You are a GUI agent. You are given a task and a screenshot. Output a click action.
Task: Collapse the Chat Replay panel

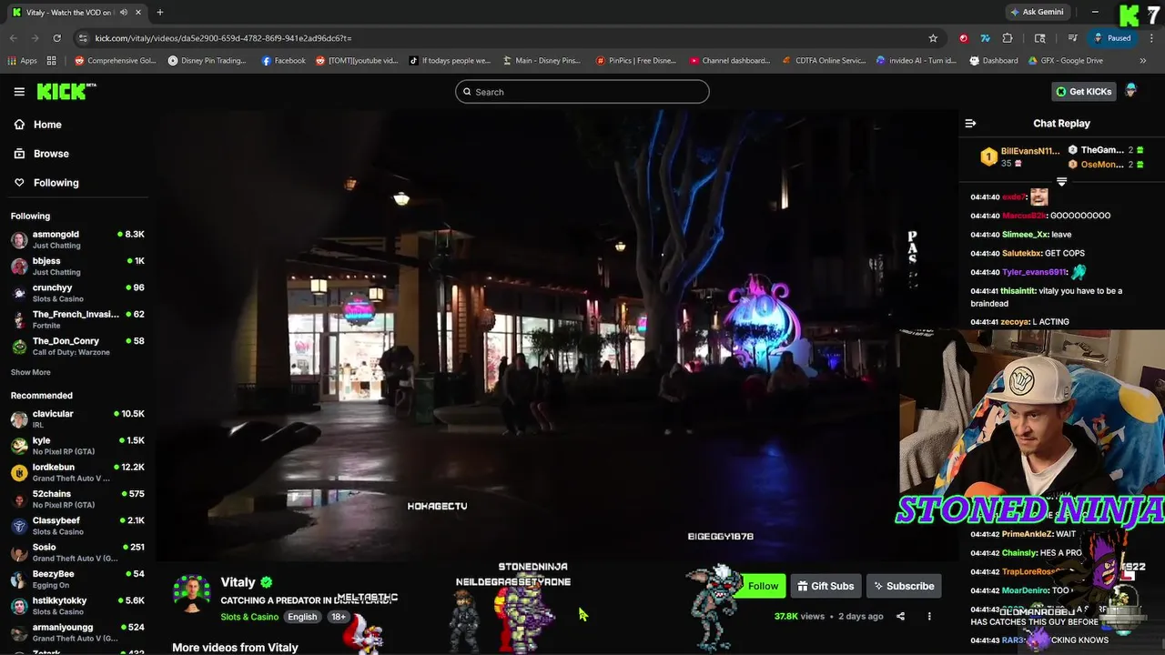[970, 124]
